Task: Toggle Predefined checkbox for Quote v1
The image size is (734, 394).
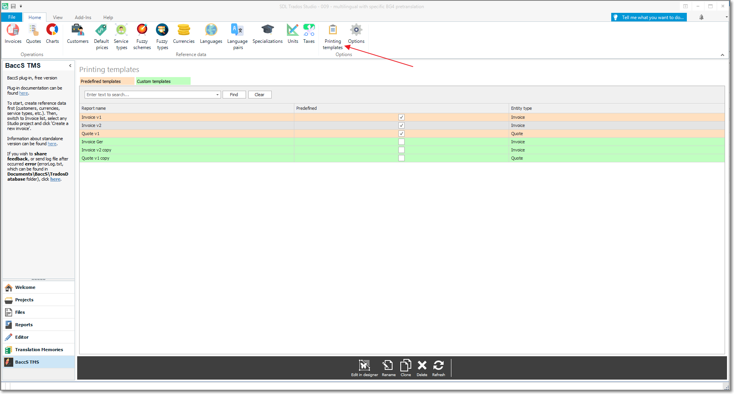Action: pyautogui.click(x=401, y=134)
